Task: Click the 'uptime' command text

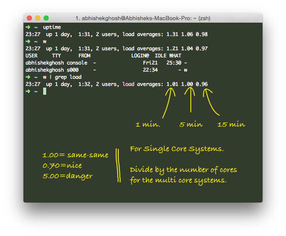Action: coord(52,27)
